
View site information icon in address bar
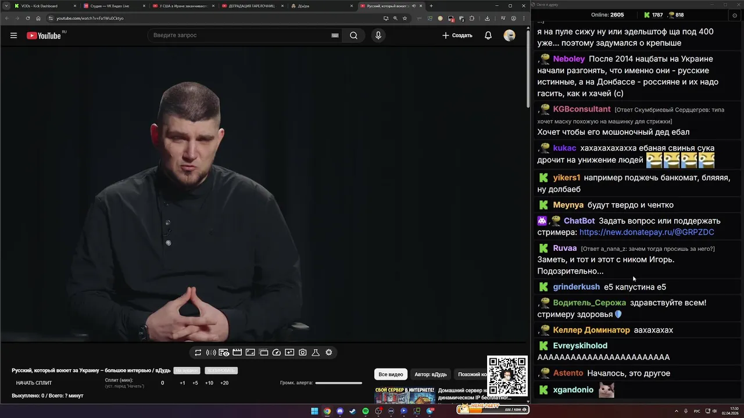[50, 18]
